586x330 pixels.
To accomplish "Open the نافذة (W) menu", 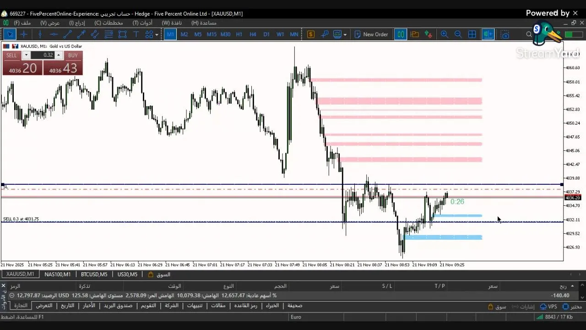I will 172,23.
